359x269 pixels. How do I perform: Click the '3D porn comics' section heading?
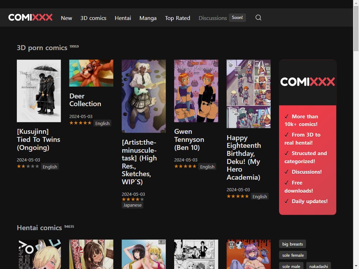click(42, 48)
